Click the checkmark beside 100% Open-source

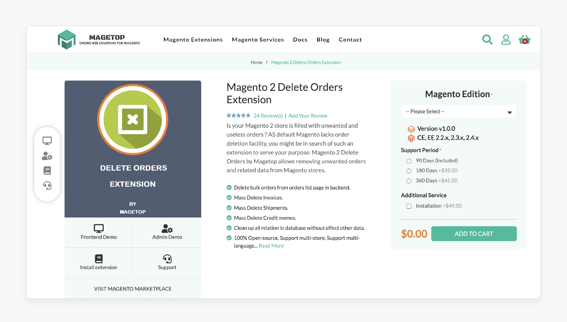[x=229, y=238]
